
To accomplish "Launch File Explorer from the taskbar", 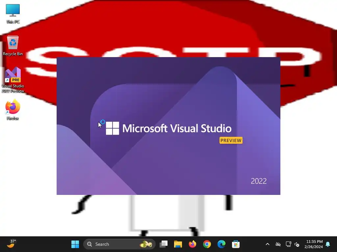I will [178, 244].
